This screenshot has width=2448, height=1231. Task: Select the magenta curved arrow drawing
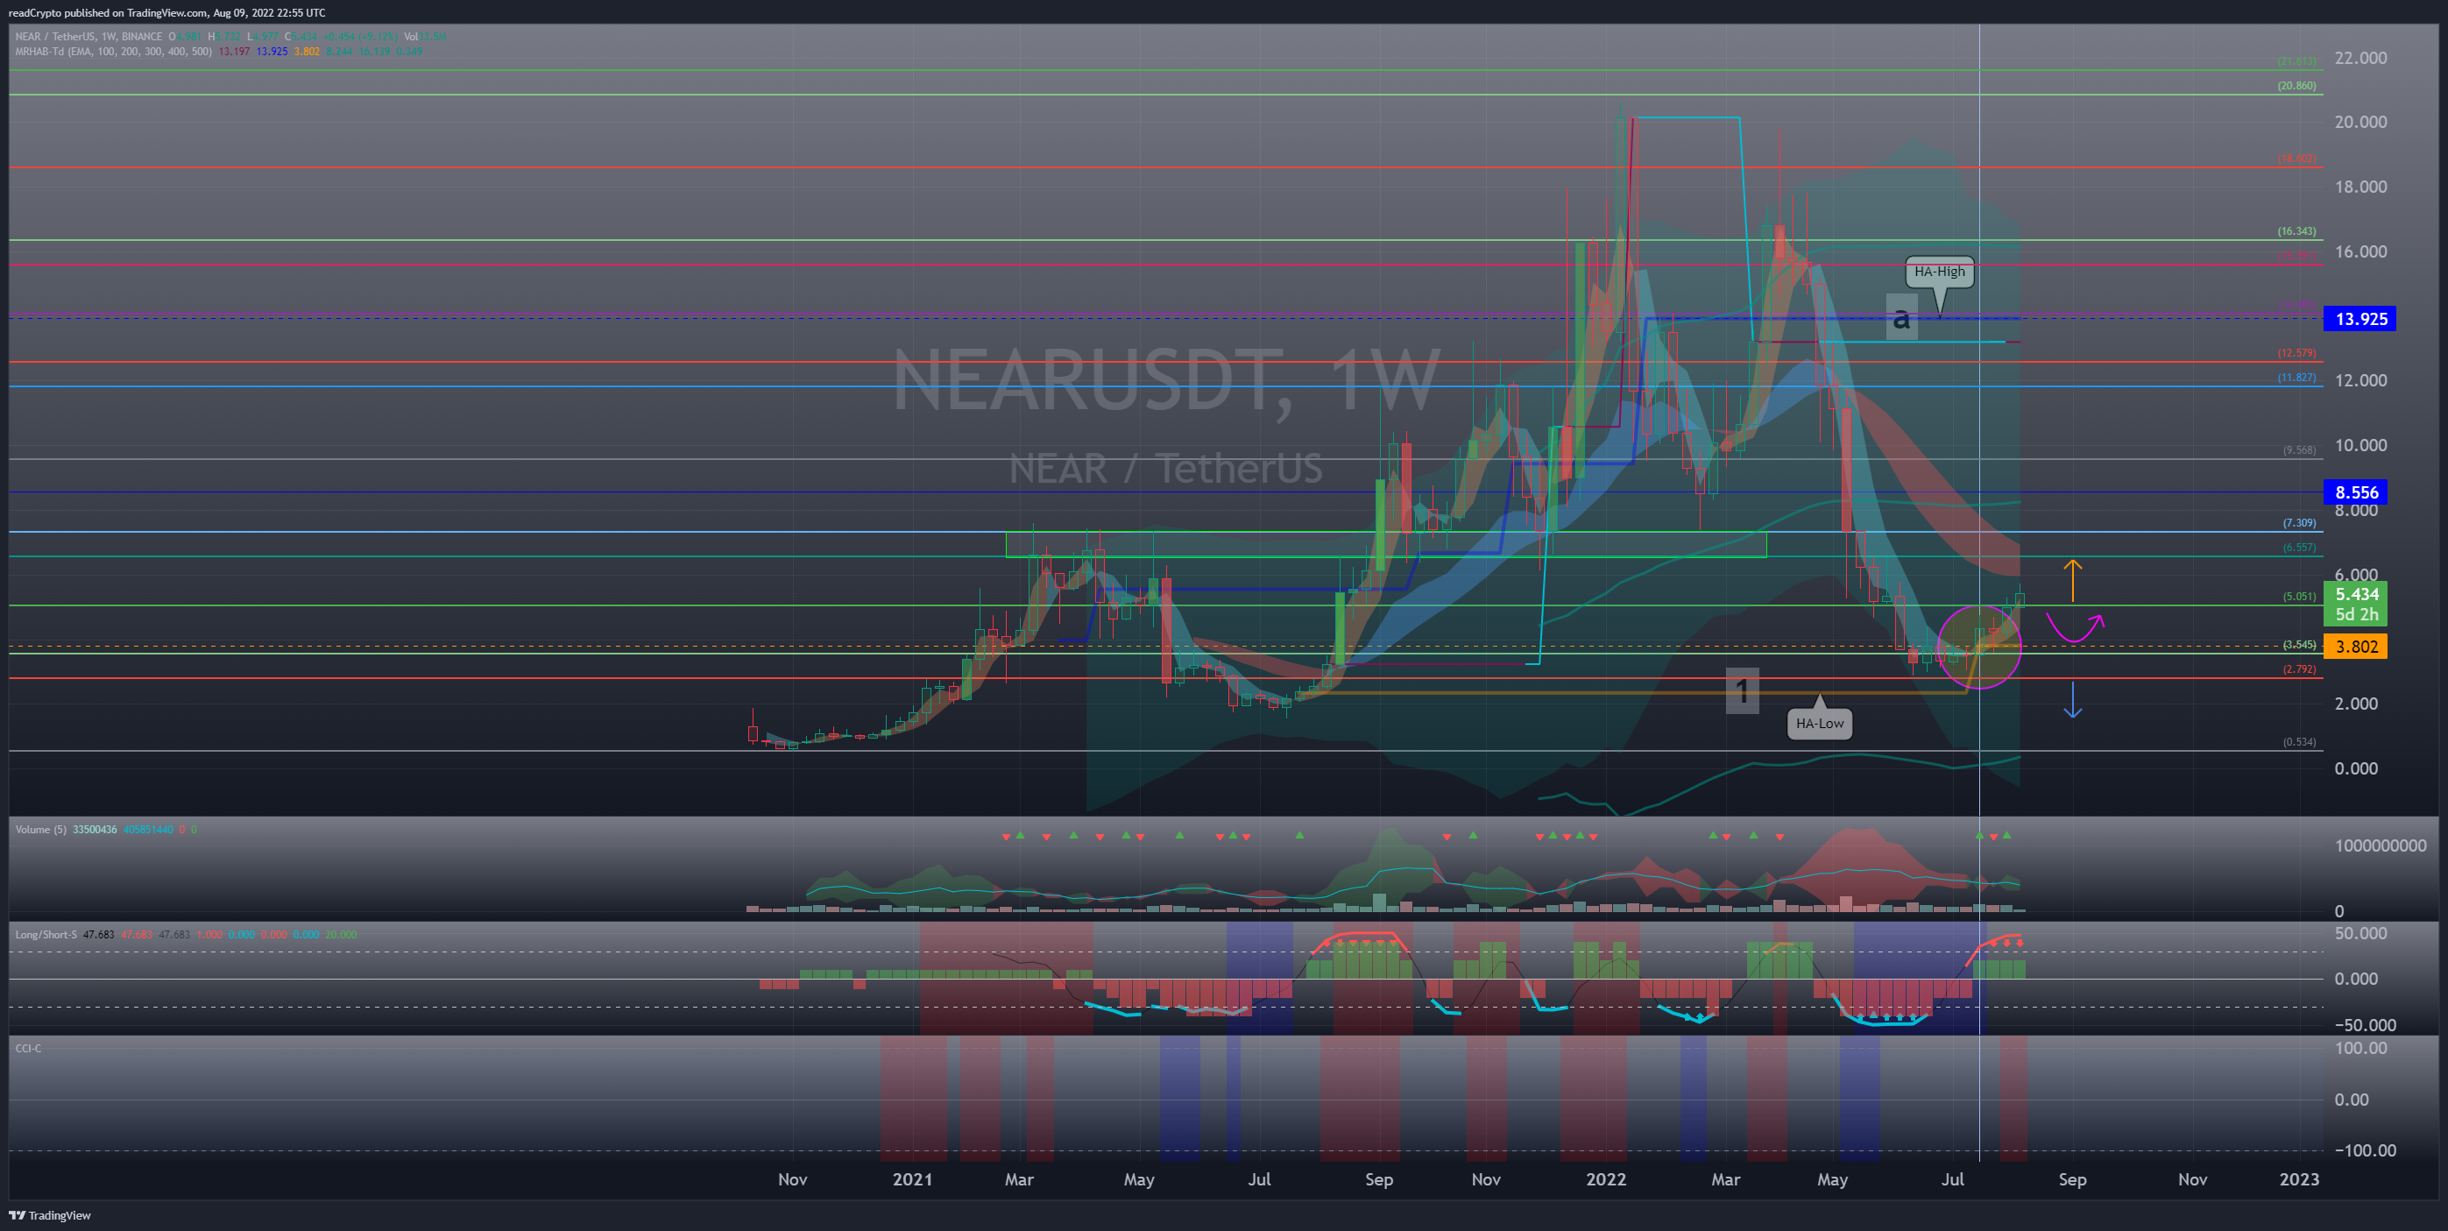(2076, 628)
